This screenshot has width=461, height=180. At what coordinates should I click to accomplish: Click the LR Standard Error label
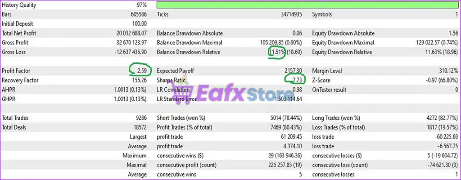point(177,99)
